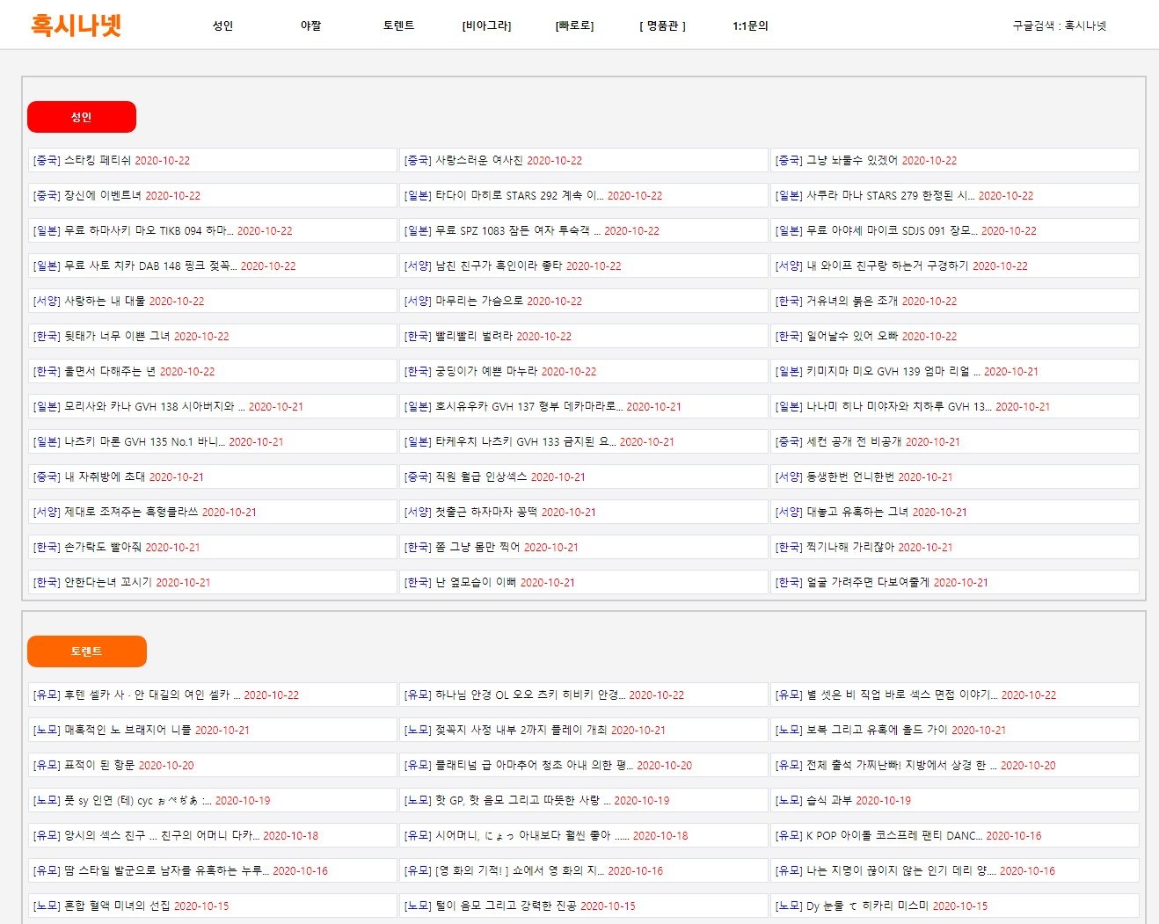
Task: Click the 혹시나넷 site logo
Action: coord(76,25)
